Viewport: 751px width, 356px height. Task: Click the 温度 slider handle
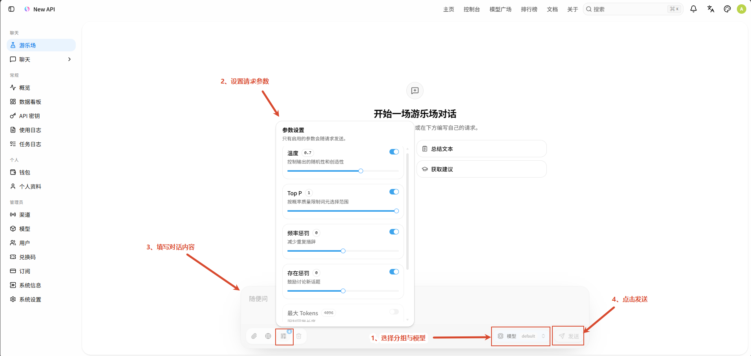tap(361, 171)
